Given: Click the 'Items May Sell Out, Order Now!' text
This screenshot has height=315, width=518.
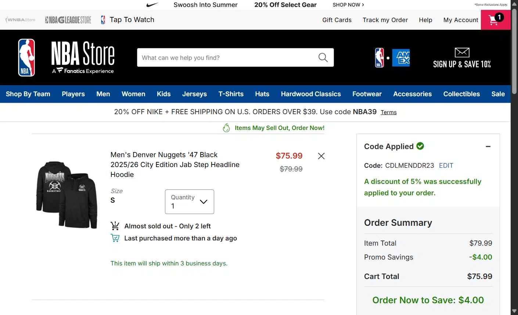Looking at the screenshot, I should pyautogui.click(x=280, y=128).
